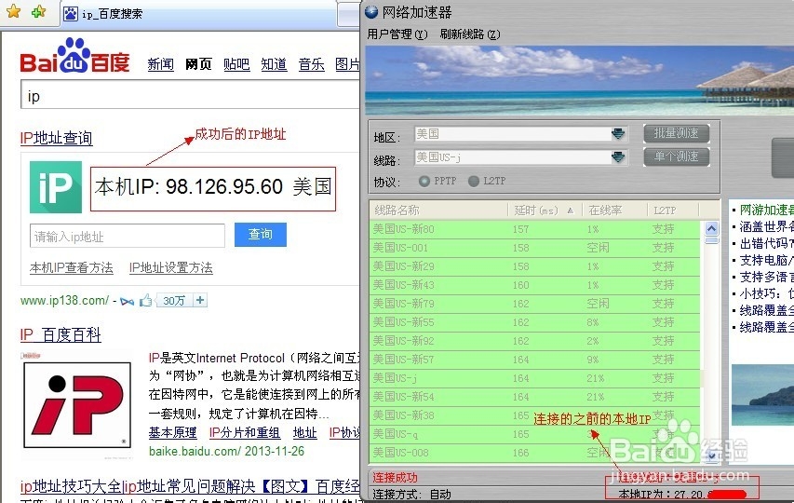
Task: Click the green IP logo icon
Action: [56, 187]
